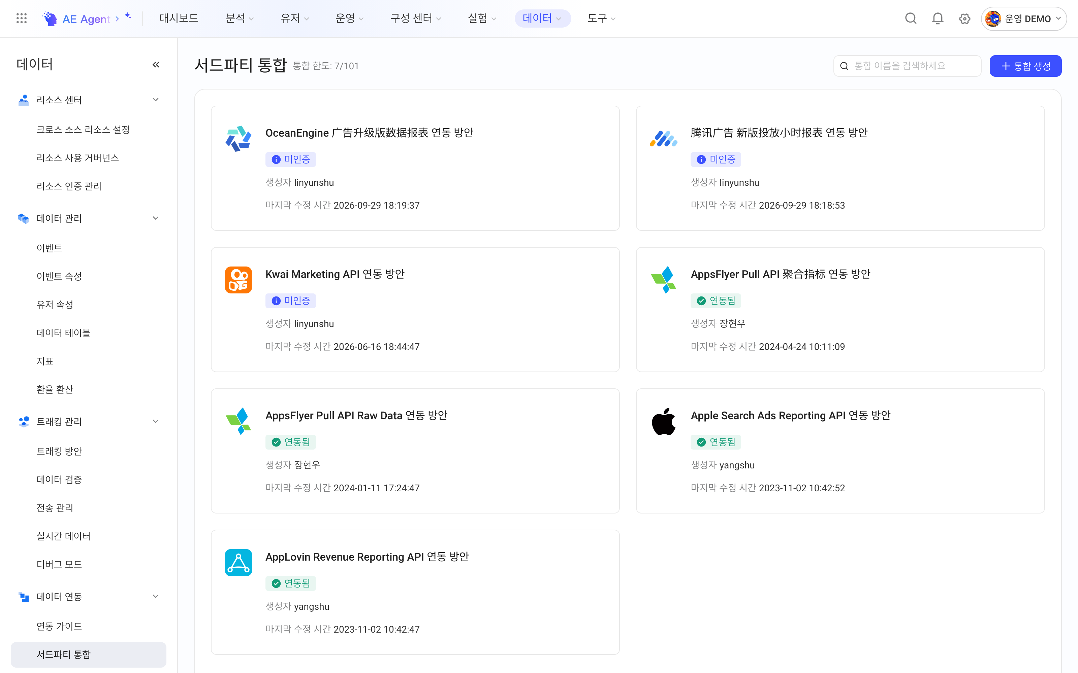Select 서드파티 통합 sidebar item
This screenshot has width=1078, height=673.
89,654
